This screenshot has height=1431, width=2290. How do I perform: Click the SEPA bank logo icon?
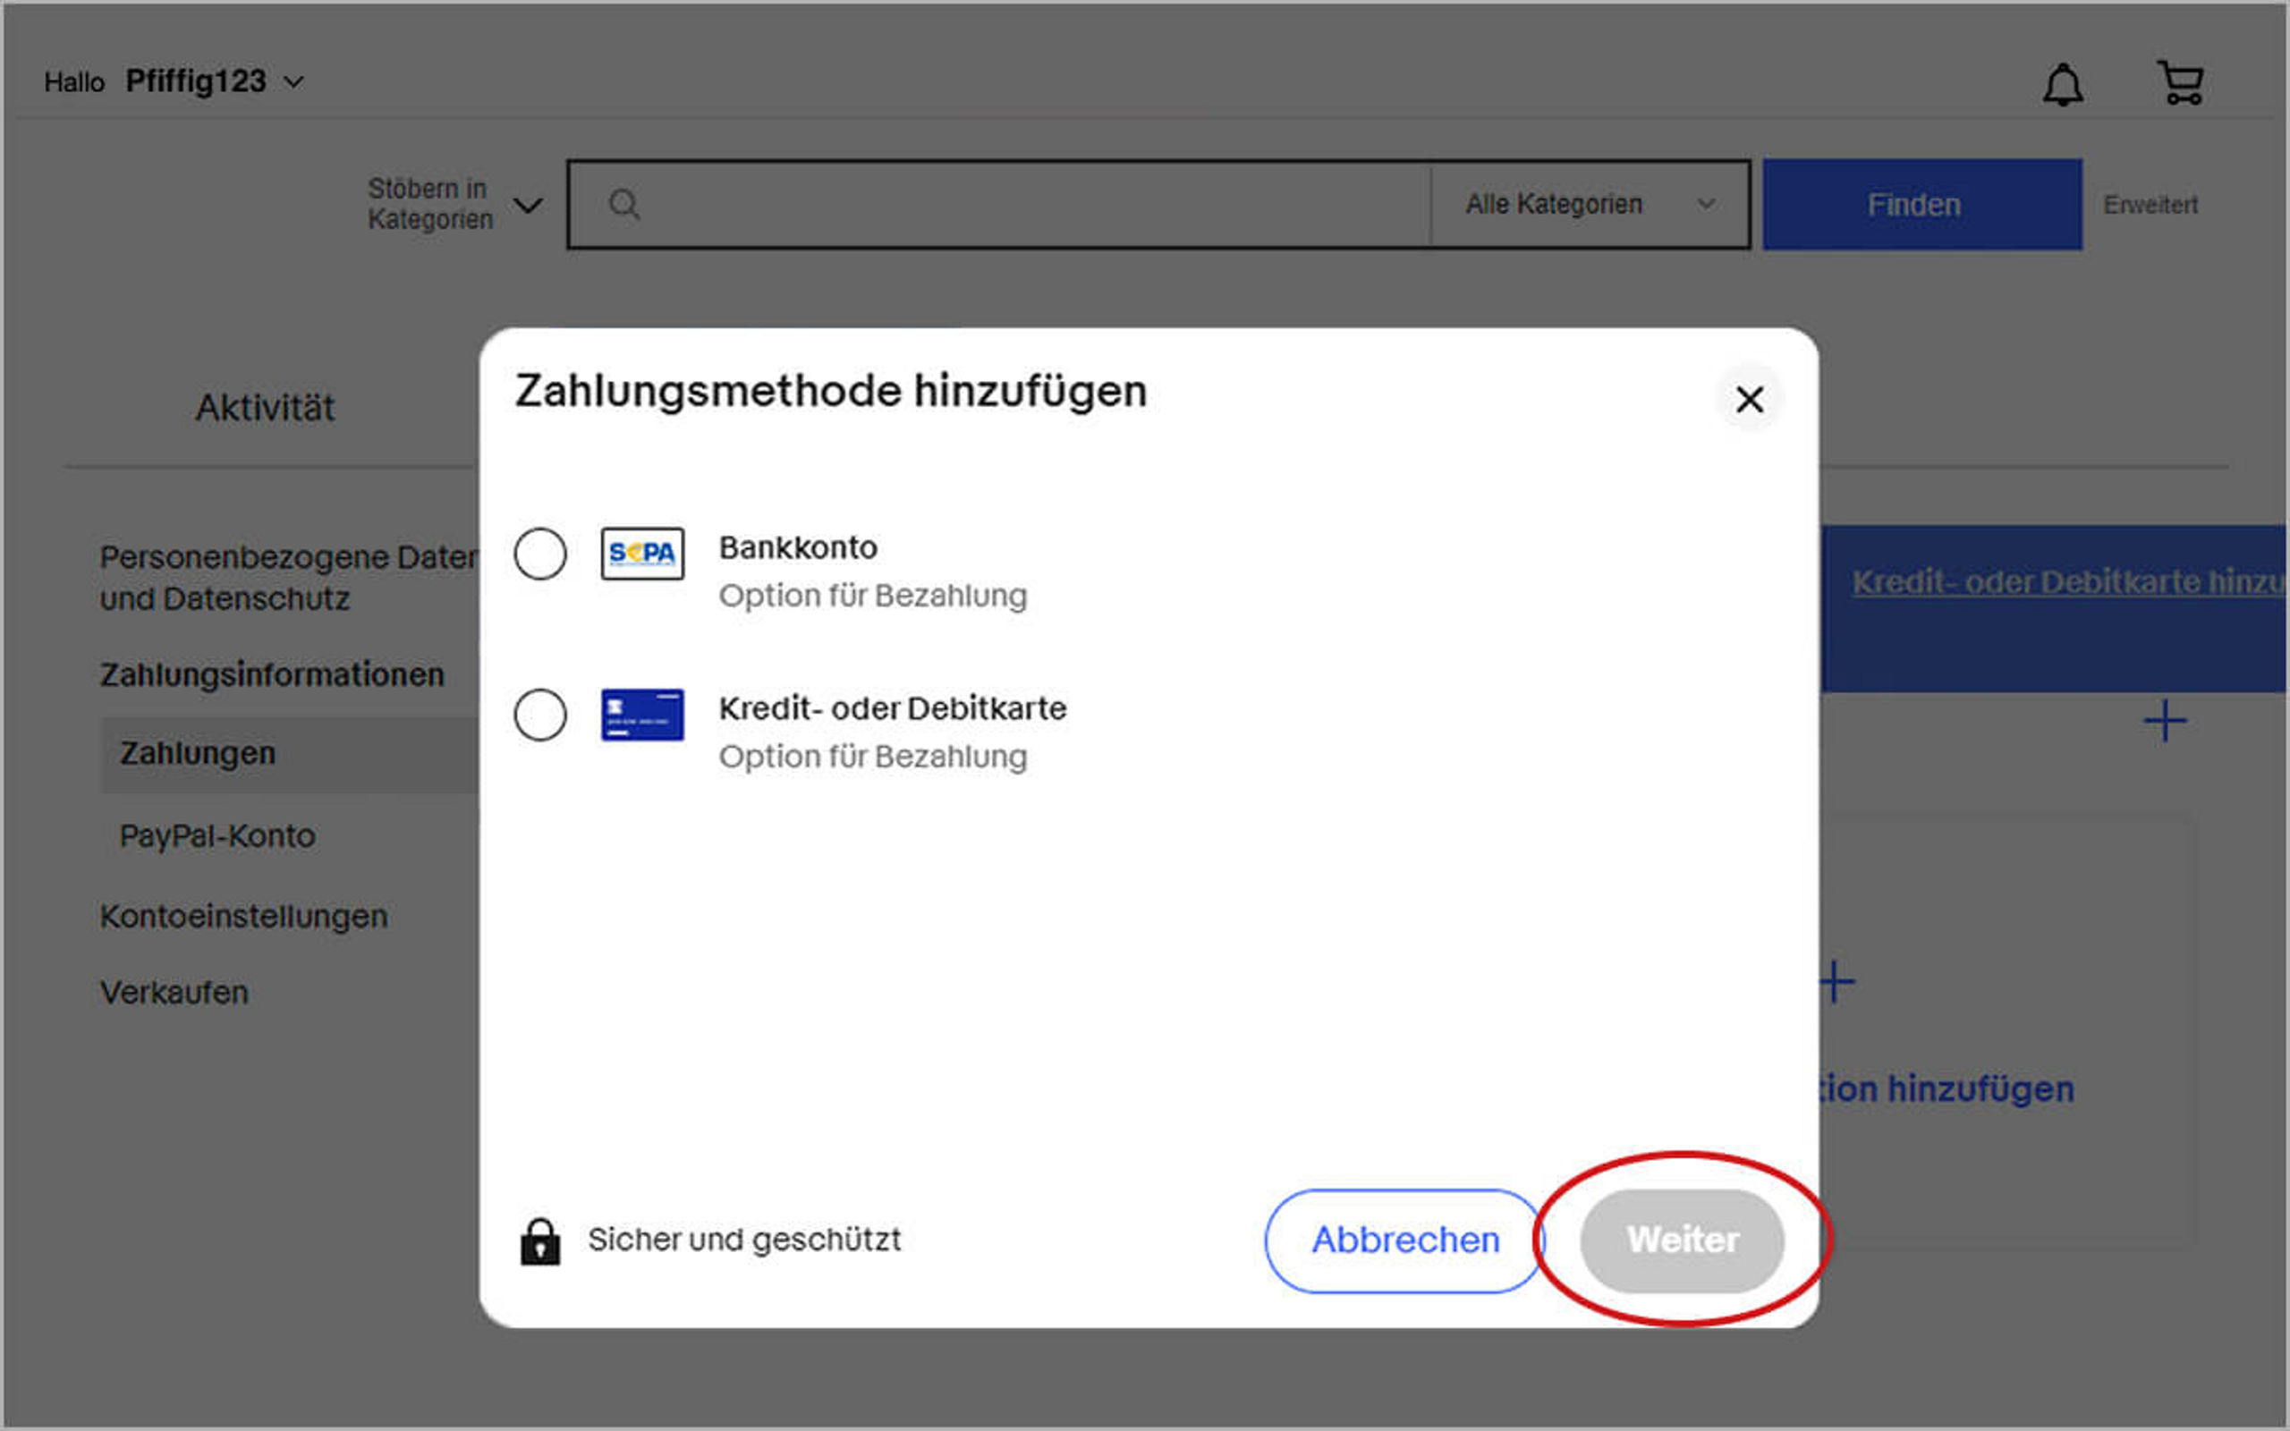click(x=641, y=554)
